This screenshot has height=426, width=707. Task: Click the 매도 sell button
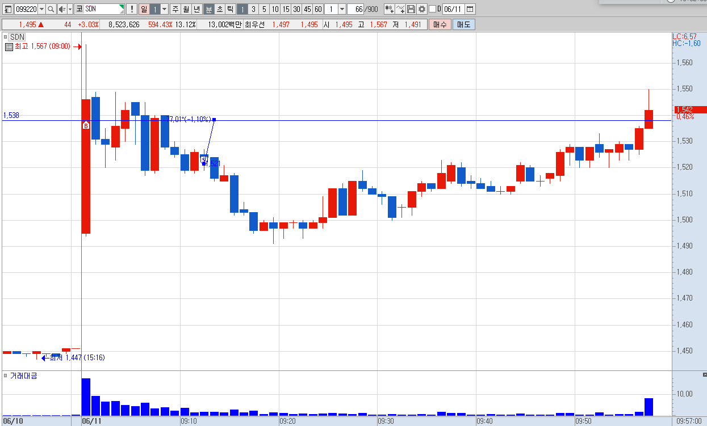pos(464,24)
